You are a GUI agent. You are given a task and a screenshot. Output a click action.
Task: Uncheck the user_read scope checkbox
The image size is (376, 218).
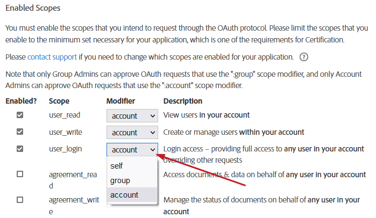(20, 115)
